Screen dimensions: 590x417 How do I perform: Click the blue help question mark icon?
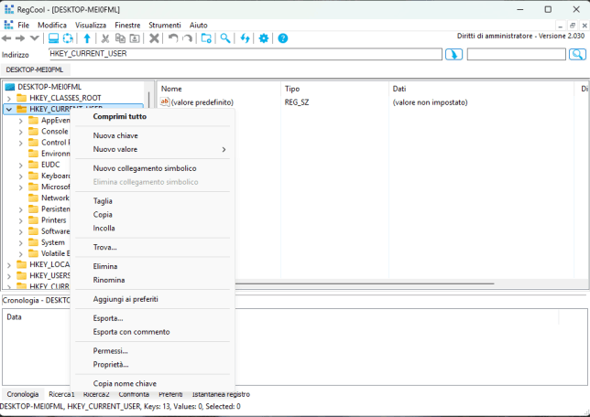tap(283, 38)
